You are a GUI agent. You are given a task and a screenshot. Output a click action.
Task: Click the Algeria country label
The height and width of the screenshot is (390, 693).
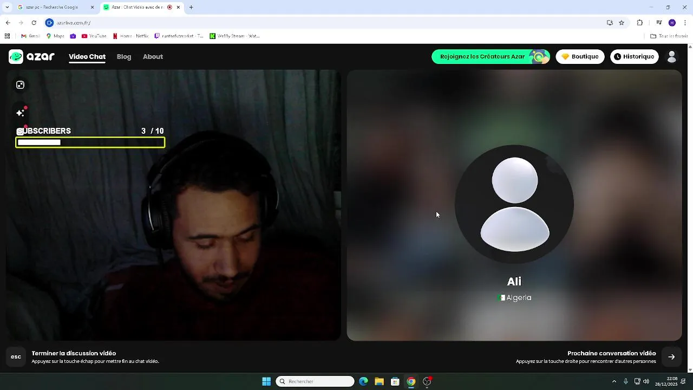pos(519,298)
